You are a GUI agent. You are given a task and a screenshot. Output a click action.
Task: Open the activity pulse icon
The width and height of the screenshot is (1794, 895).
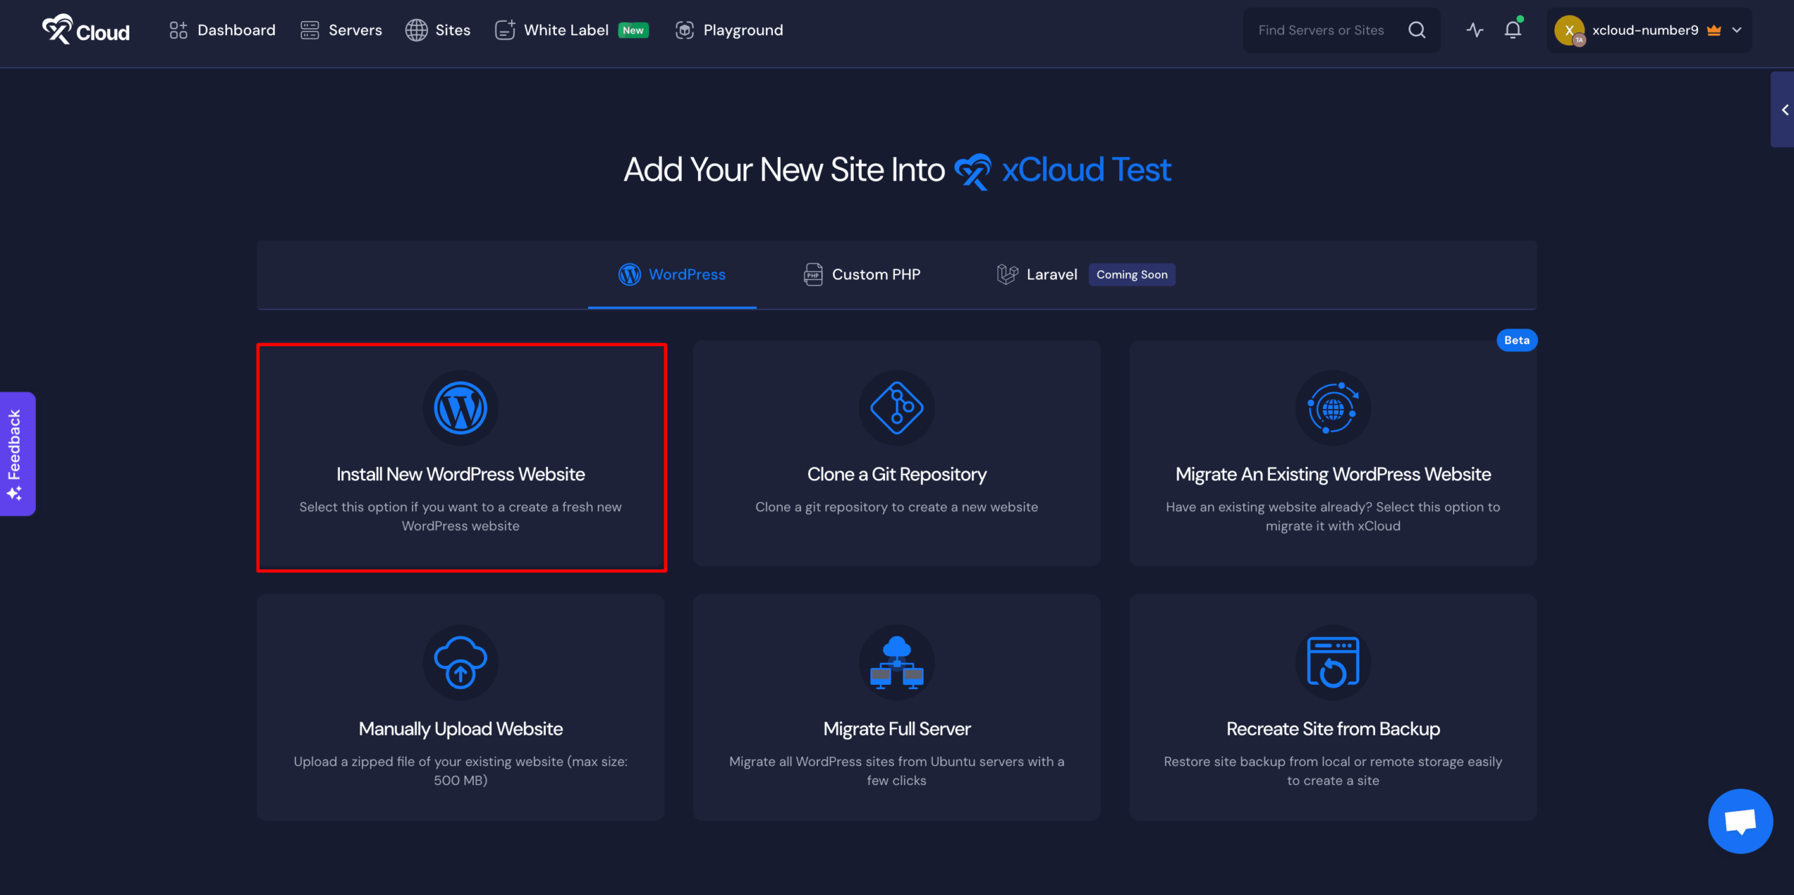pos(1474,30)
